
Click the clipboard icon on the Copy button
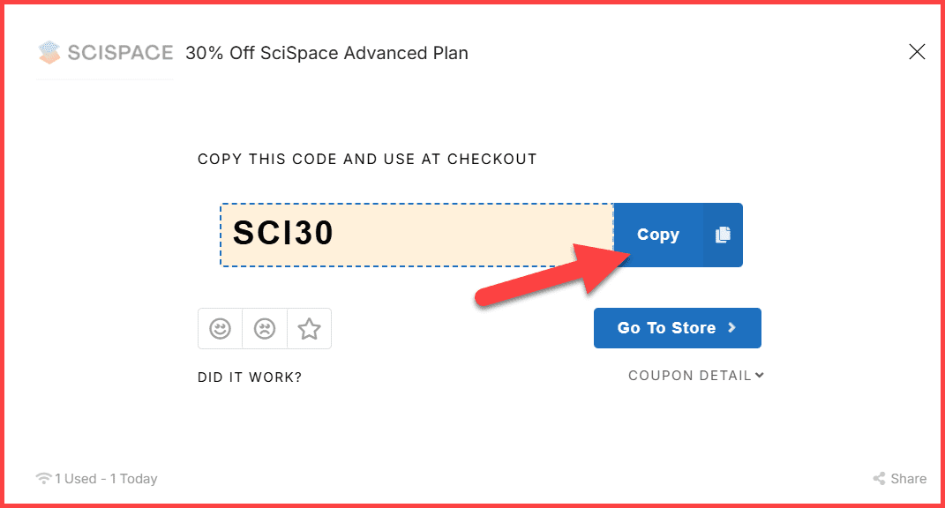(x=722, y=234)
